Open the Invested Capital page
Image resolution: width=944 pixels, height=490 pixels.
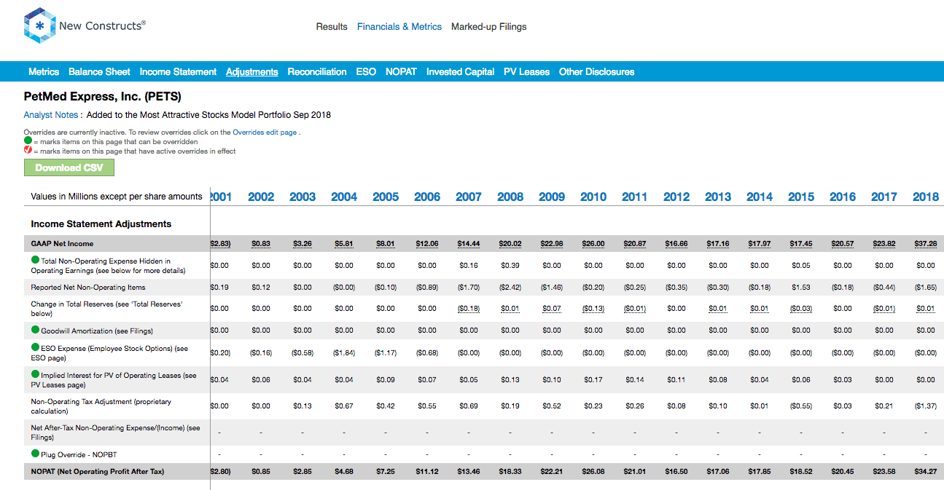[460, 71]
